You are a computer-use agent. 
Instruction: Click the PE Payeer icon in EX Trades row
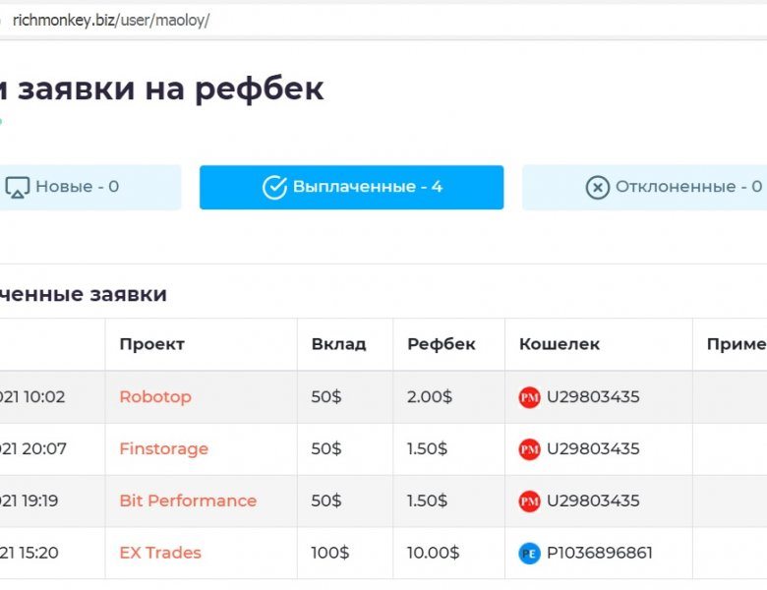click(529, 554)
